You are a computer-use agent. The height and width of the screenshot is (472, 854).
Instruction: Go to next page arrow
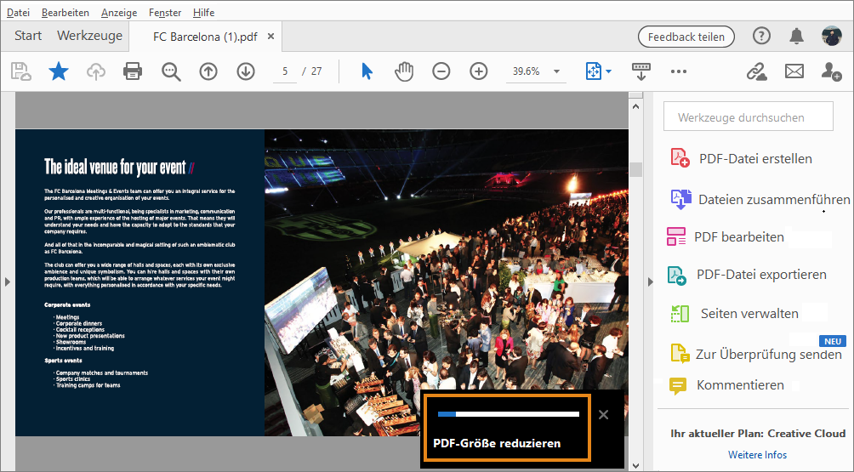tap(246, 71)
